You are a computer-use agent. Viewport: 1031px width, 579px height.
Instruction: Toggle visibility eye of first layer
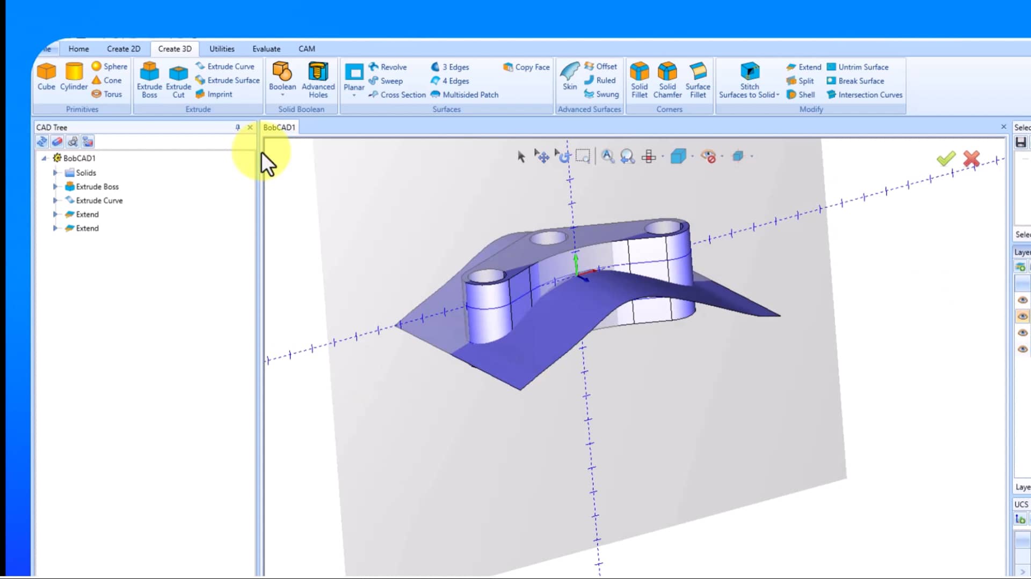pos(1022,300)
